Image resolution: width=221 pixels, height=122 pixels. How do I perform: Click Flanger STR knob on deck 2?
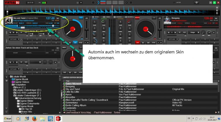click(x=203, y=32)
